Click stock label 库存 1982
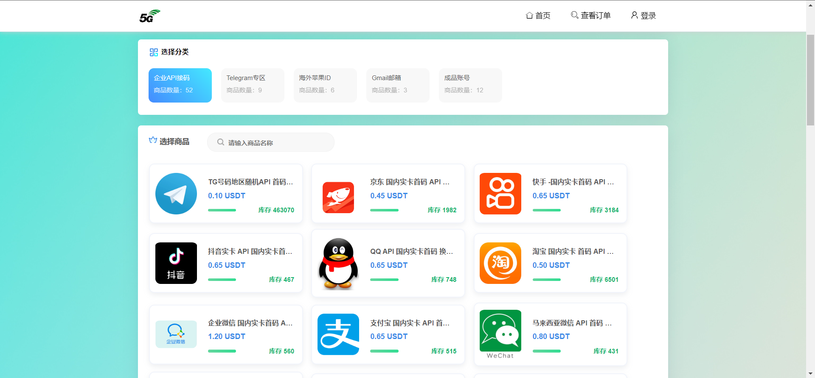815x378 pixels. pyautogui.click(x=442, y=210)
